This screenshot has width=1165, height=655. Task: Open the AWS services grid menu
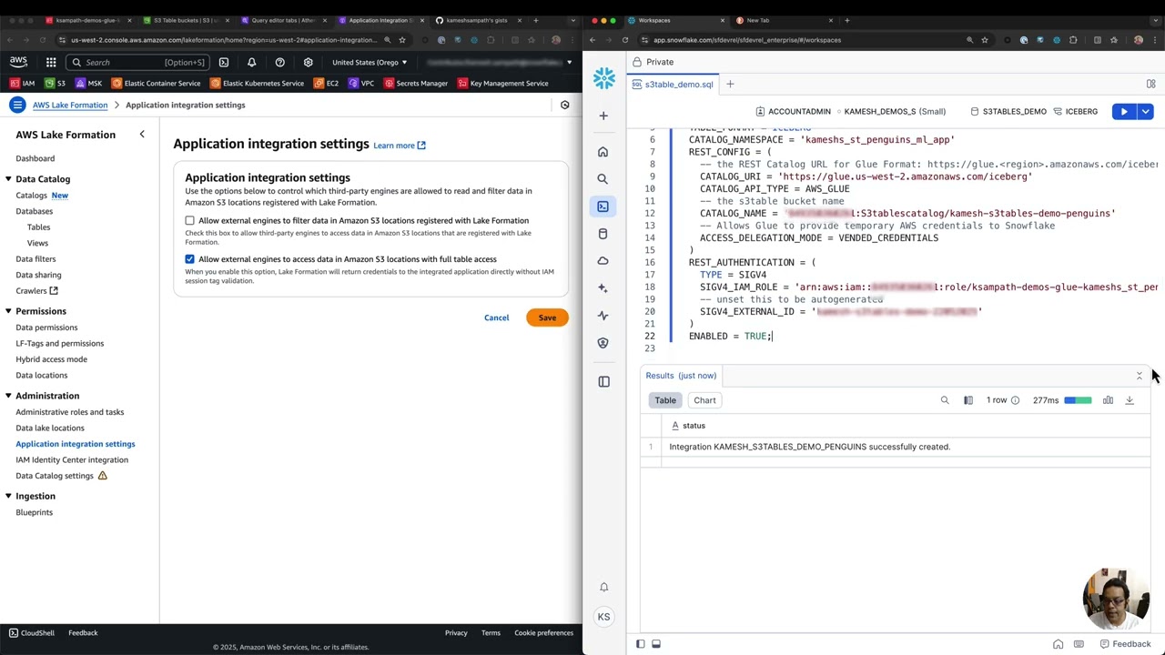point(51,62)
